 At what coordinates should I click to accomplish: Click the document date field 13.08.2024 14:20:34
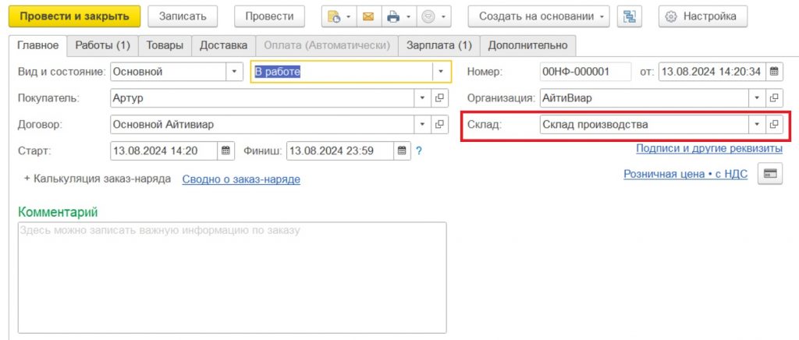coord(712,72)
